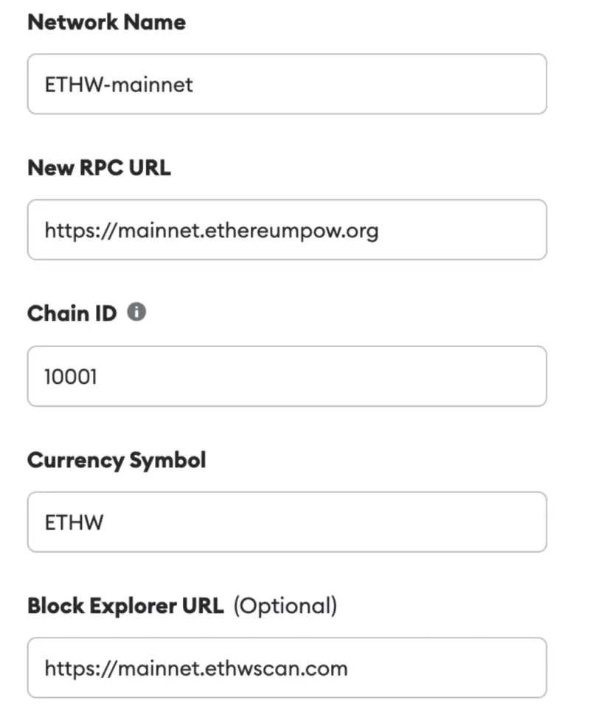Click the (Optional) text beside Block Explorer URL
Viewport: 590px width, 723px height.
[285, 607]
